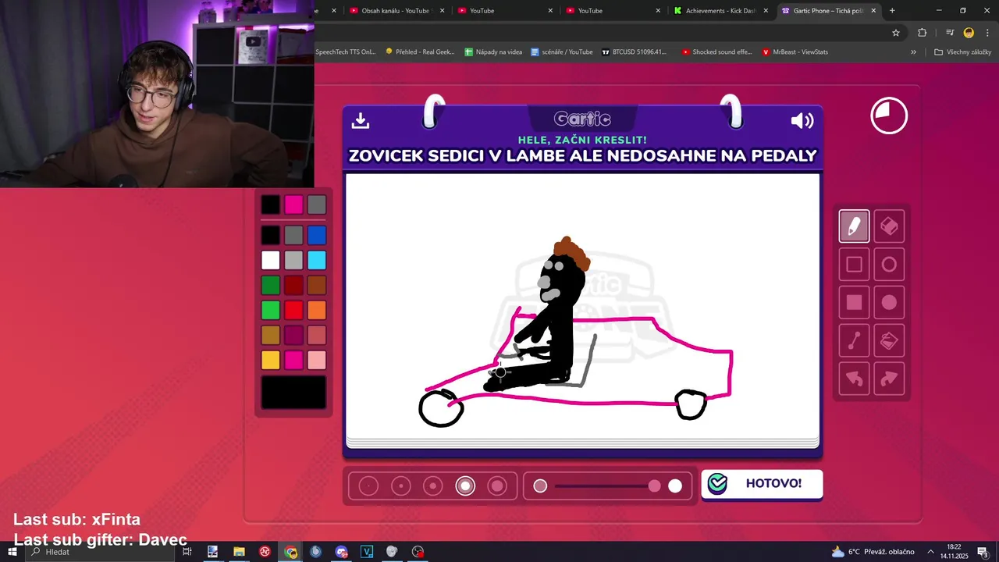Viewport: 999px width, 562px height.
Task: Open SpeechTech TTS Online bookmark
Action: [346, 52]
